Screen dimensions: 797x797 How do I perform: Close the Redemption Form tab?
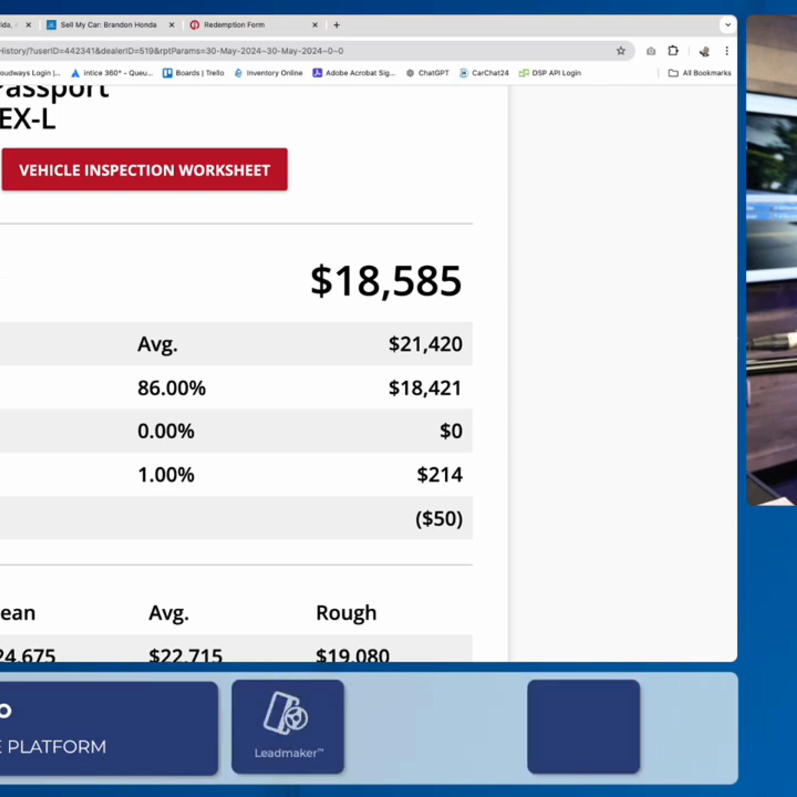[315, 25]
